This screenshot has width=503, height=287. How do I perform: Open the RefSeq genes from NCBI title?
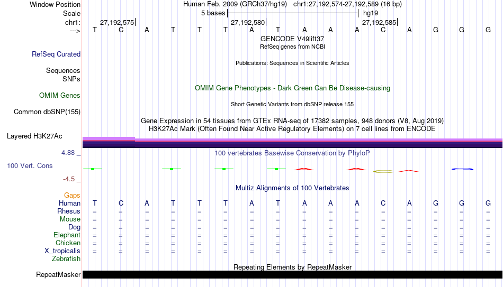click(x=292, y=47)
